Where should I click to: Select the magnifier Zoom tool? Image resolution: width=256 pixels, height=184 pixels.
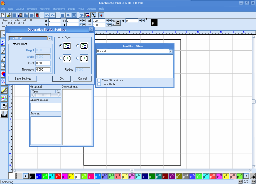pyautogui.click(x=3, y=66)
